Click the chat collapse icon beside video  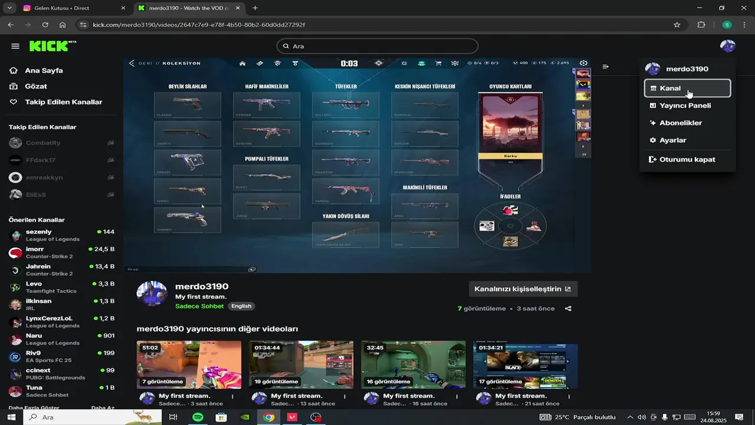click(x=606, y=67)
